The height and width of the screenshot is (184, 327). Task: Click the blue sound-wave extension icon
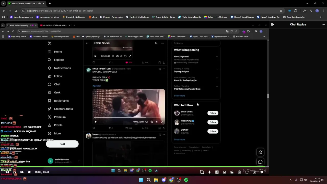289,11
